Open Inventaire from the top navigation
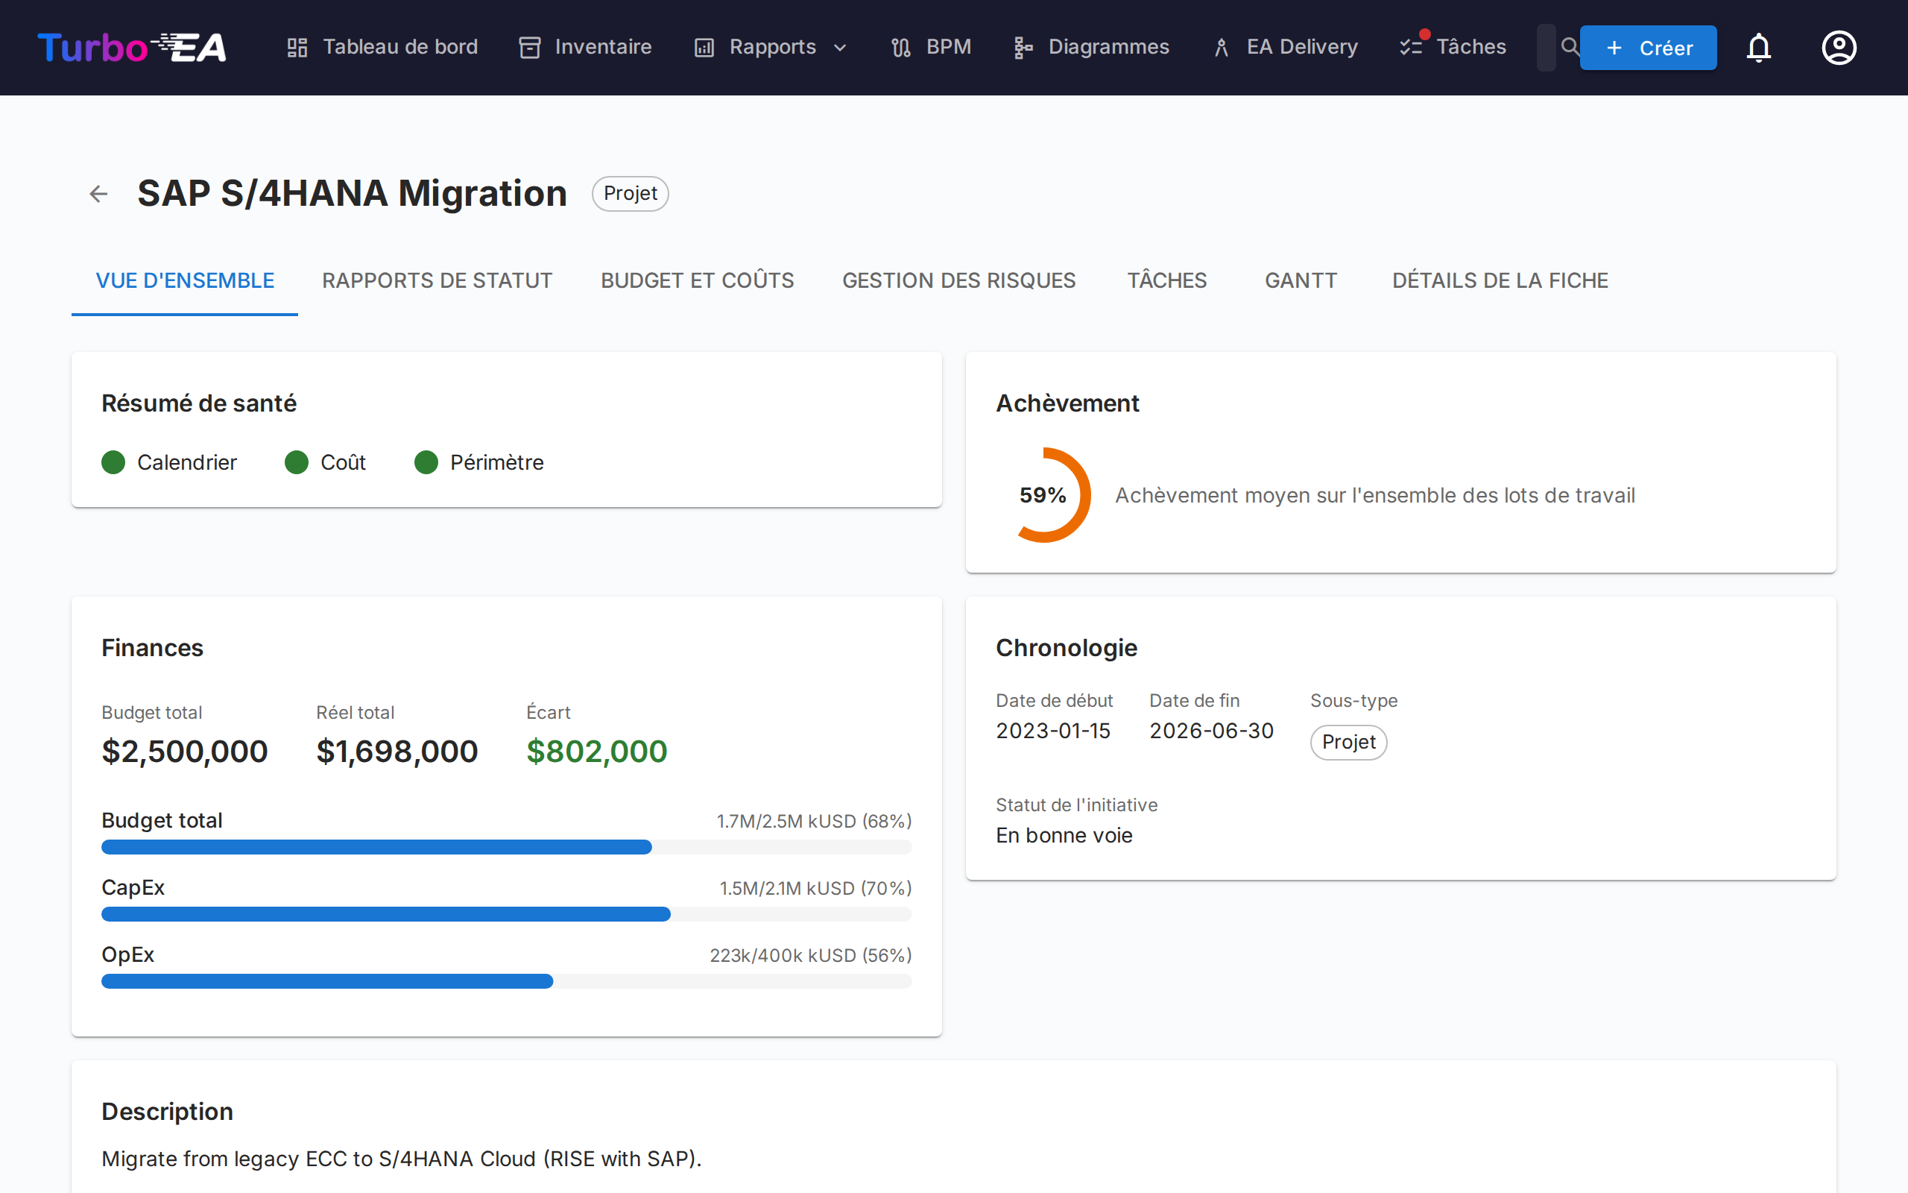The width and height of the screenshot is (1908, 1193). click(585, 47)
